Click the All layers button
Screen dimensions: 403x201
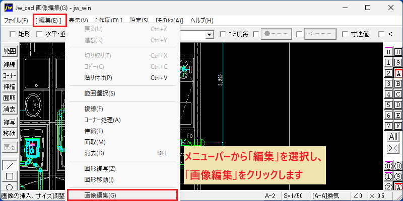[x=393, y=136]
